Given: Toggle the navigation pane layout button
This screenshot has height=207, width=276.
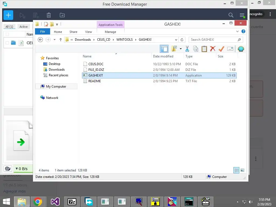Looking at the screenshot, I should (x=164, y=49).
